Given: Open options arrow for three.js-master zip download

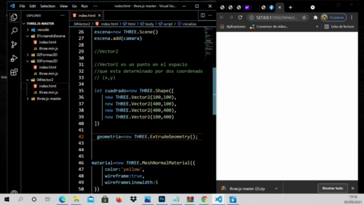Looking at the screenshot, I should click(276, 188).
